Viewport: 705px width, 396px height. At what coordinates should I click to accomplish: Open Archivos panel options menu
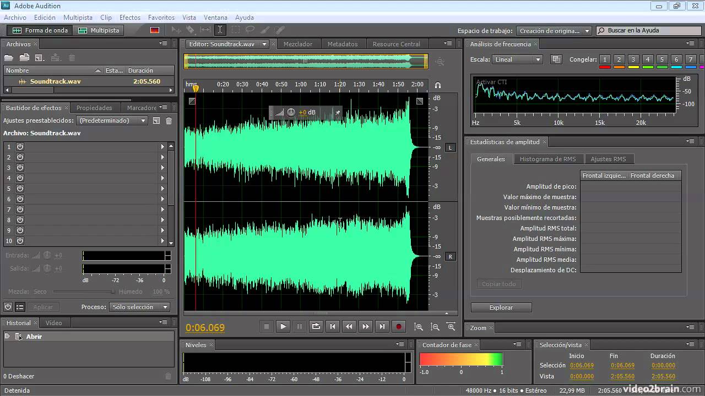click(164, 43)
